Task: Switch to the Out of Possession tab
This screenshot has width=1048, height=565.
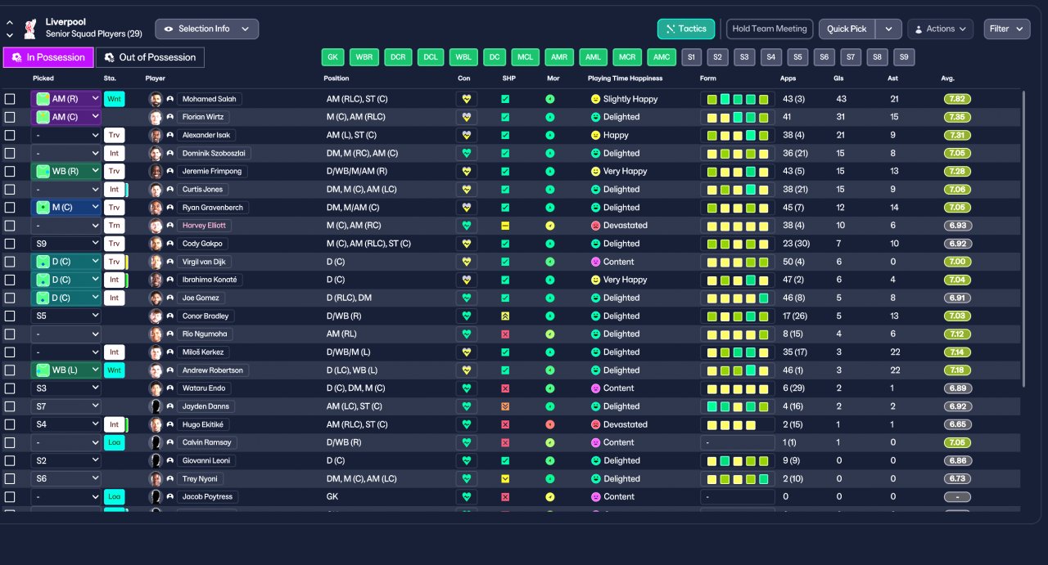Action: [x=150, y=57]
